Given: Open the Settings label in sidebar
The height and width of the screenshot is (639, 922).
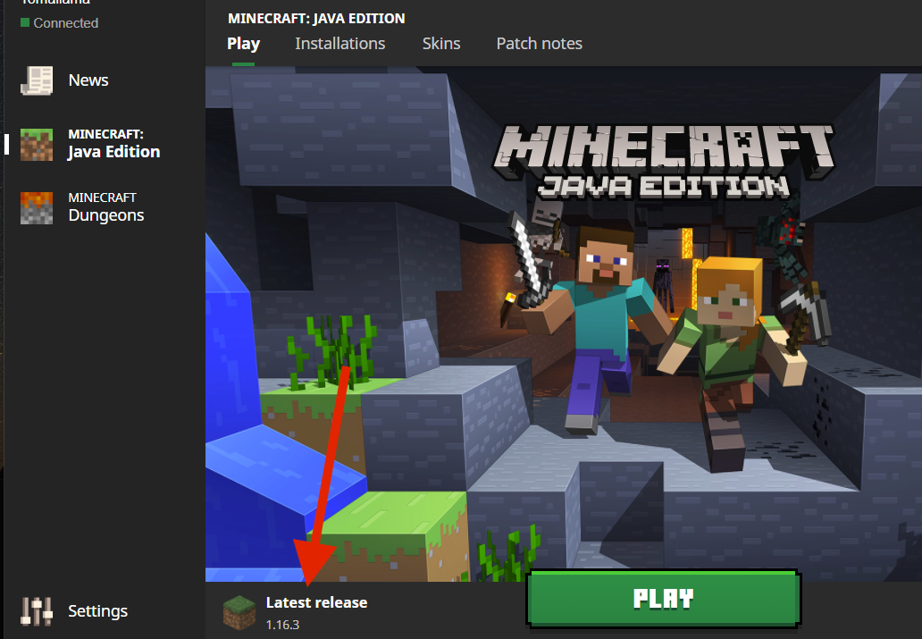Looking at the screenshot, I should [x=97, y=611].
